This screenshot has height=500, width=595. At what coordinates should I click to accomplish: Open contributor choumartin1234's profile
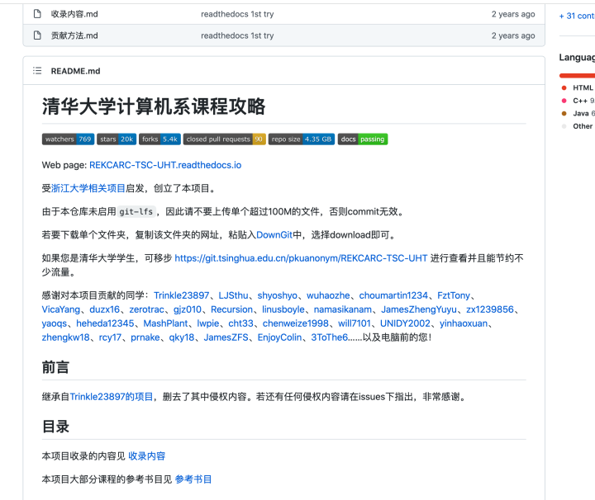(393, 295)
